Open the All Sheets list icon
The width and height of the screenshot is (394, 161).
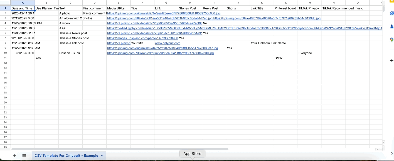coord(24,155)
